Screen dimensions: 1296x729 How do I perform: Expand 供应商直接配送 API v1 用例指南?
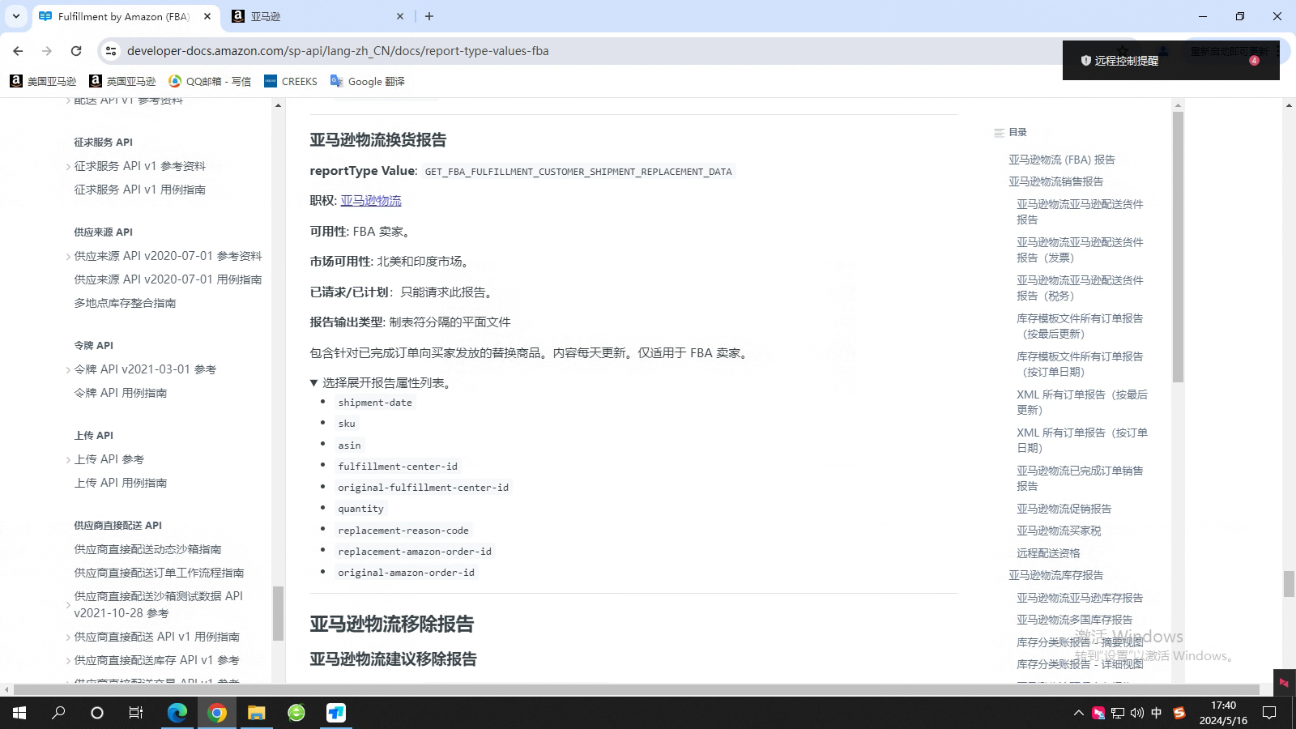pos(68,637)
